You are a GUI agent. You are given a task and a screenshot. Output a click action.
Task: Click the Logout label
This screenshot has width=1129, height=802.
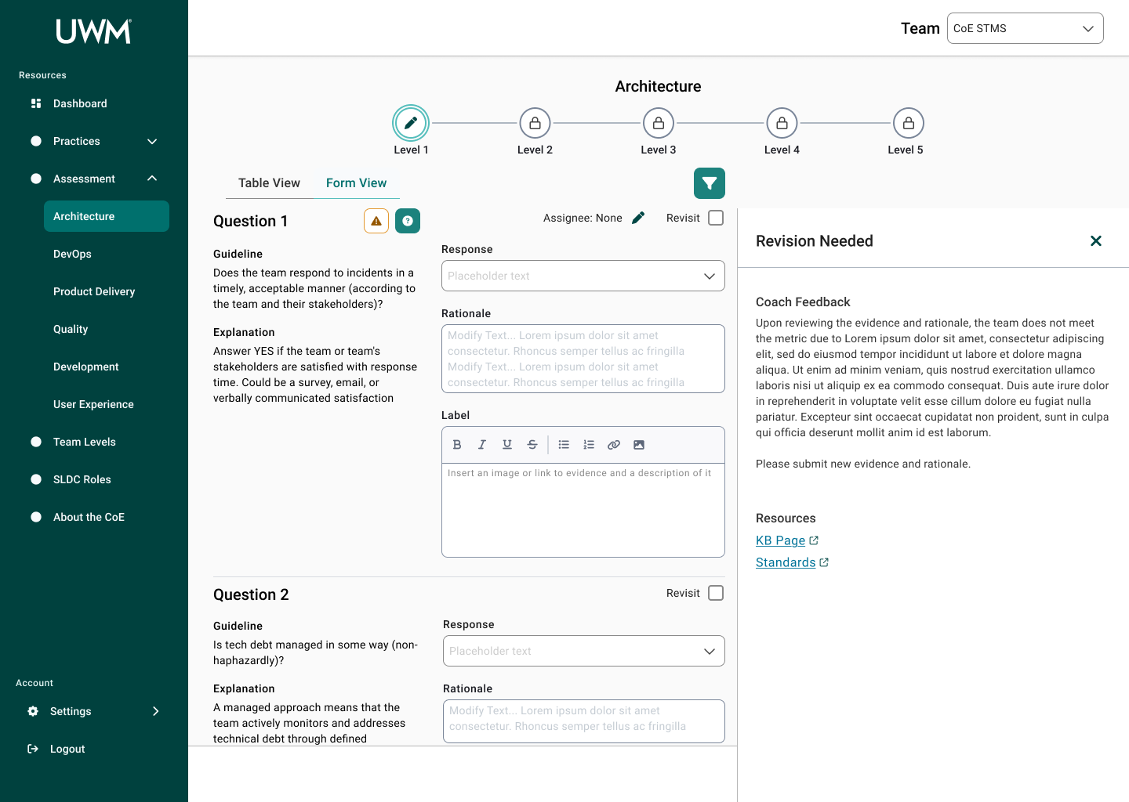67,749
